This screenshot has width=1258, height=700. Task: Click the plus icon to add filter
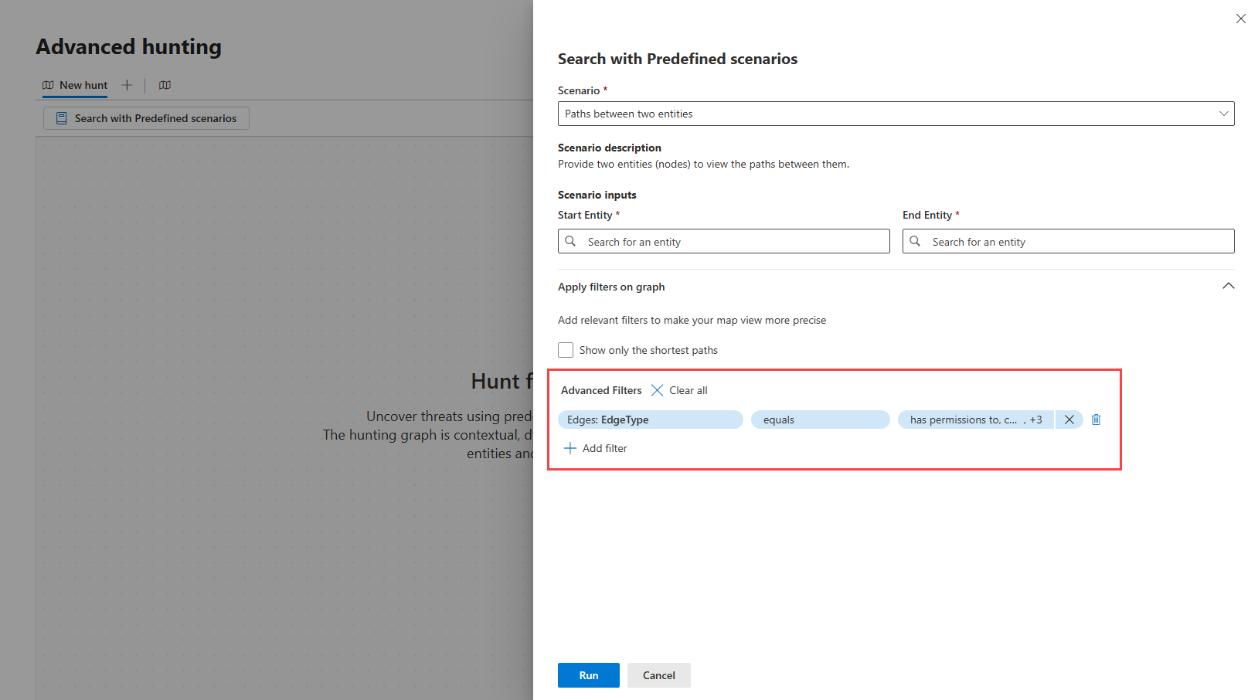pyautogui.click(x=570, y=448)
